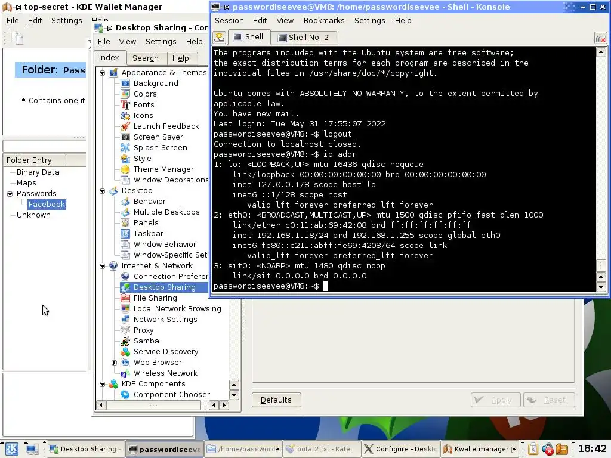611x458 pixels.
Task: Open the KDE K menu in the panel
Action: pyautogui.click(x=11, y=449)
